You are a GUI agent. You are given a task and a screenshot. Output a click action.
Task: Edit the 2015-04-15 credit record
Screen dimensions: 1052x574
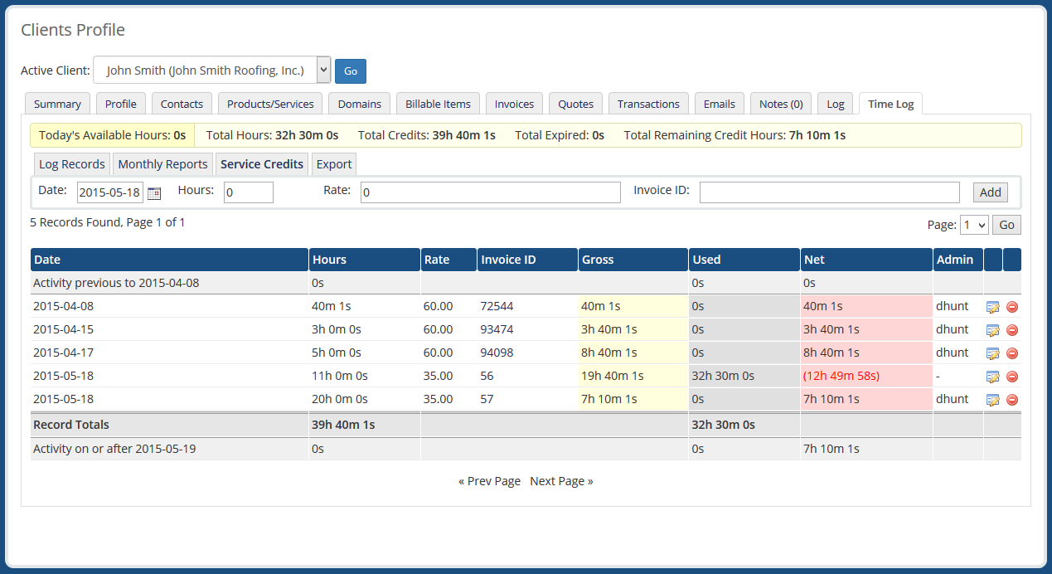pyautogui.click(x=993, y=329)
